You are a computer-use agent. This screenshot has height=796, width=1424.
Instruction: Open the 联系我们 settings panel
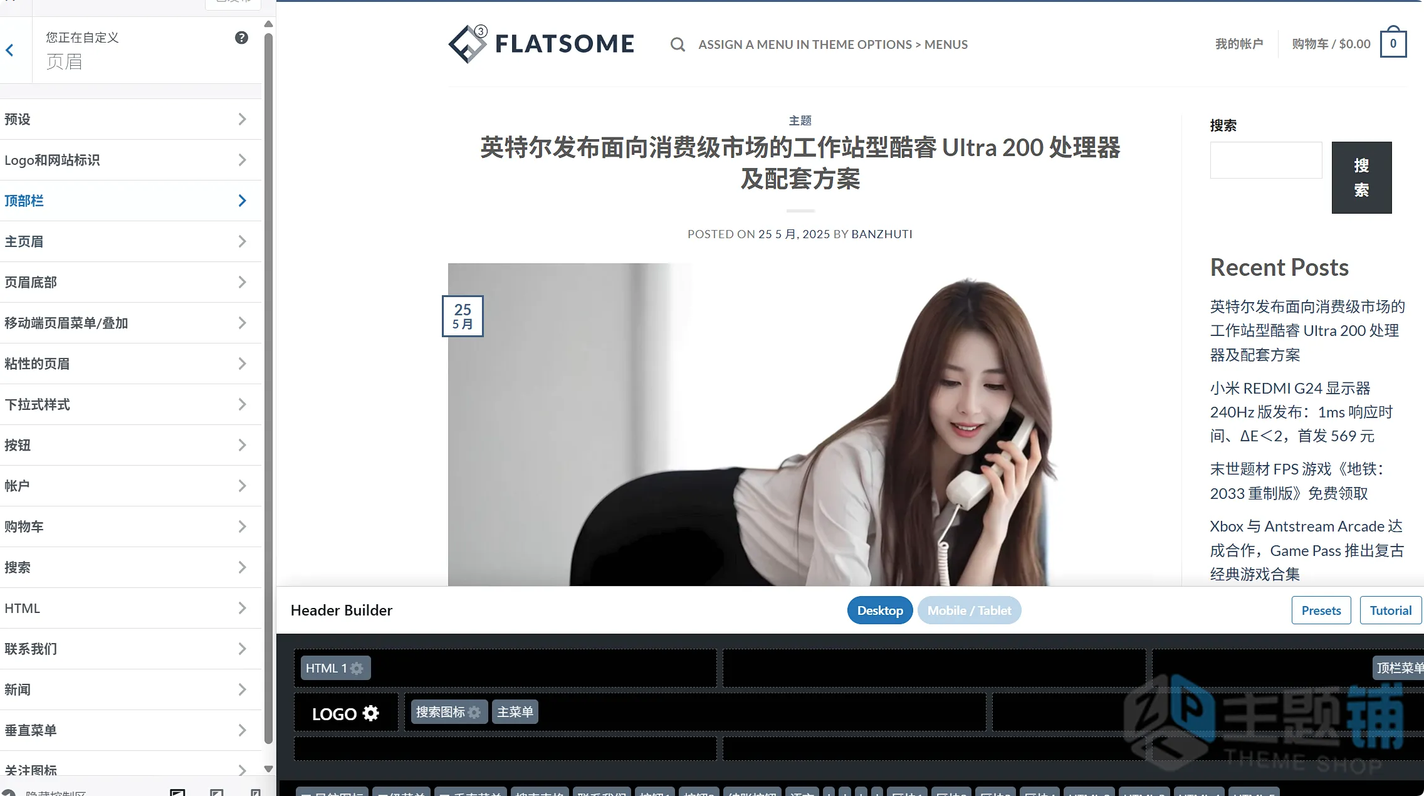(130, 649)
